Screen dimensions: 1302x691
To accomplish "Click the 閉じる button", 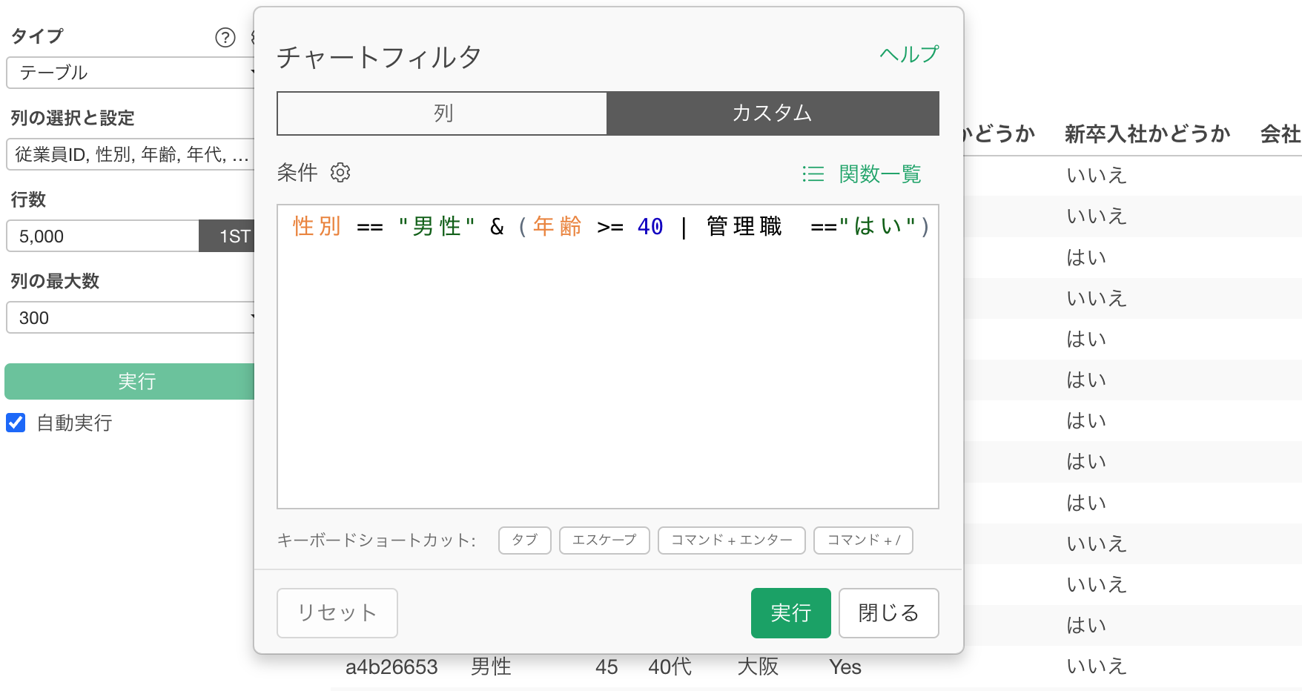I will [x=888, y=612].
